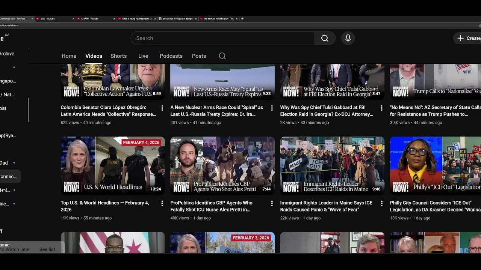
Task: Play Trump Calls to Nationalize thumbnail
Action: coord(436,81)
